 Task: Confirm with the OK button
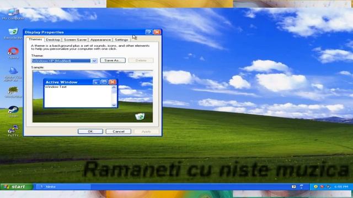(90, 131)
